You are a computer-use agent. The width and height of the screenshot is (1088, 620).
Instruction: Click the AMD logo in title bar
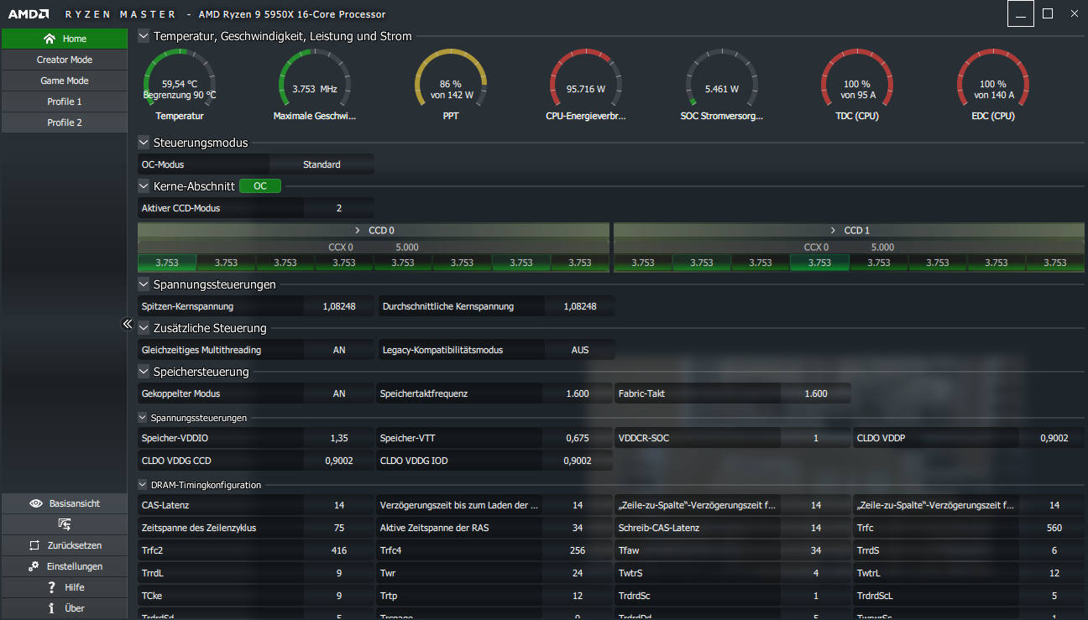[x=29, y=14]
